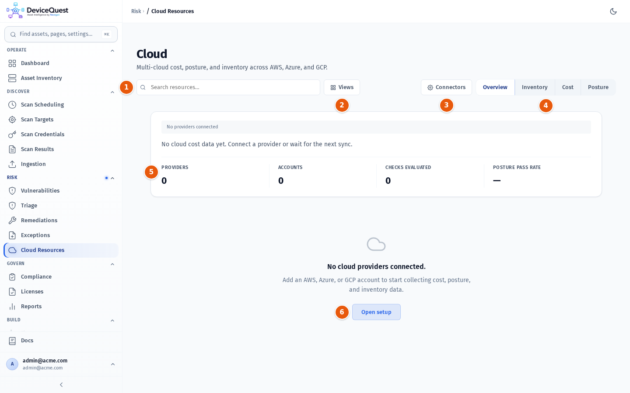Click the Licenses file icon
The height and width of the screenshot is (393, 630).
click(x=12, y=292)
